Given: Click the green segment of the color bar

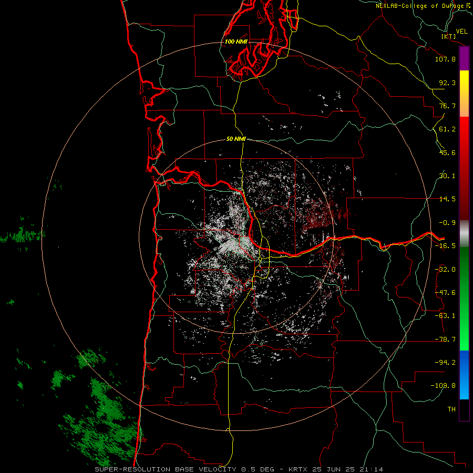Looking at the screenshot, I should point(464,299).
